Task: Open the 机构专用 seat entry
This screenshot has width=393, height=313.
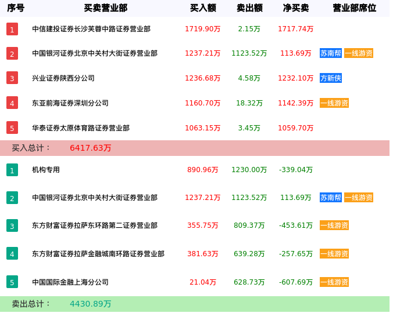Action: 46,170
